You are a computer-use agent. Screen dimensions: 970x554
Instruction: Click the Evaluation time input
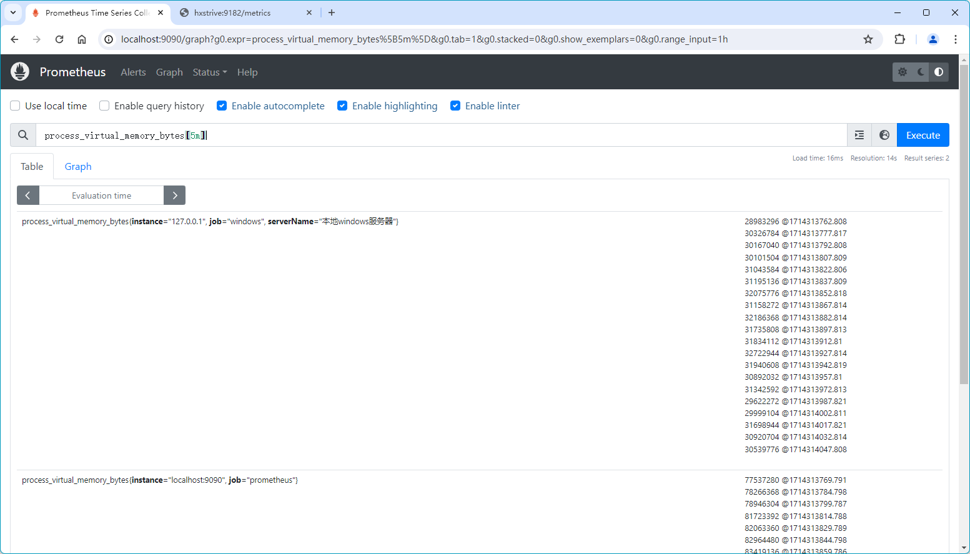pos(101,195)
